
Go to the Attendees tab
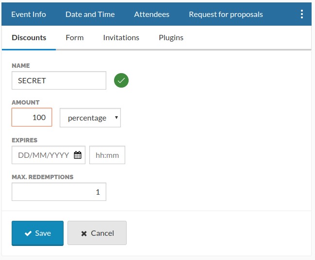click(x=151, y=14)
